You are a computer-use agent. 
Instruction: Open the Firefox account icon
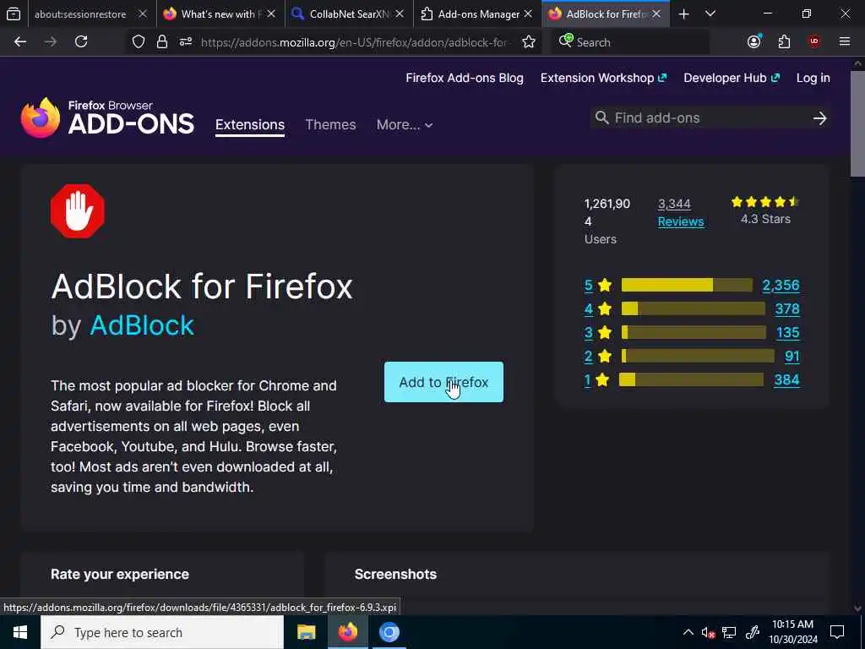[754, 41]
